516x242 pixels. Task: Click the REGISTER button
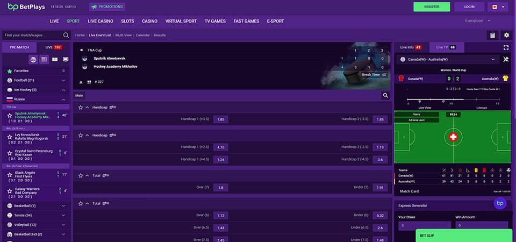click(x=432, y=6)
